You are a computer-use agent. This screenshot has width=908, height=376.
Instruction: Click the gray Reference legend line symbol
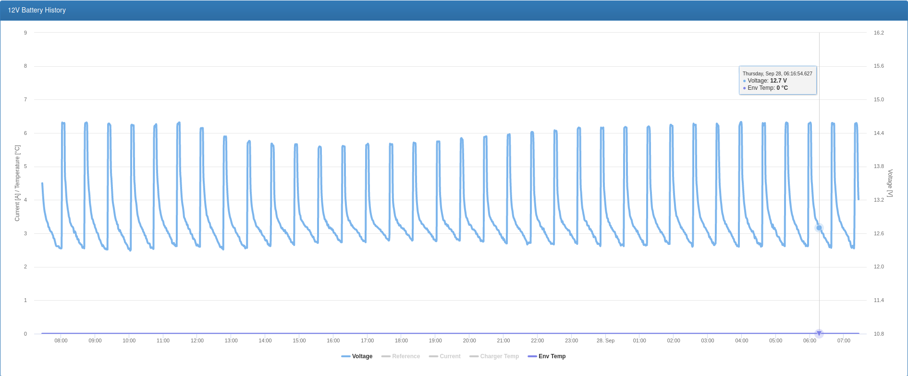(x=386, y=356)
